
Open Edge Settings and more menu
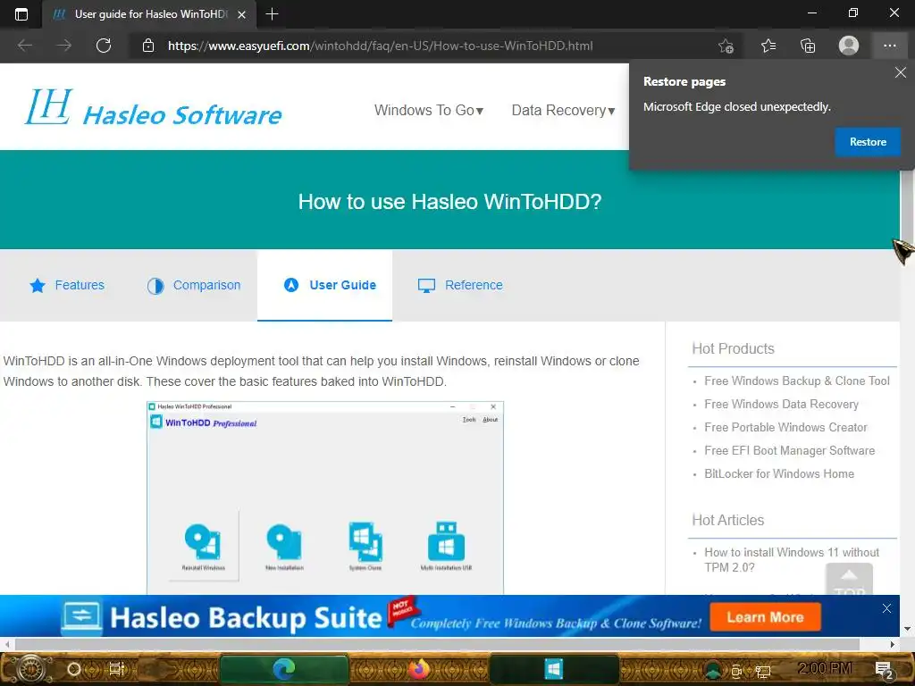click(889, 46)
